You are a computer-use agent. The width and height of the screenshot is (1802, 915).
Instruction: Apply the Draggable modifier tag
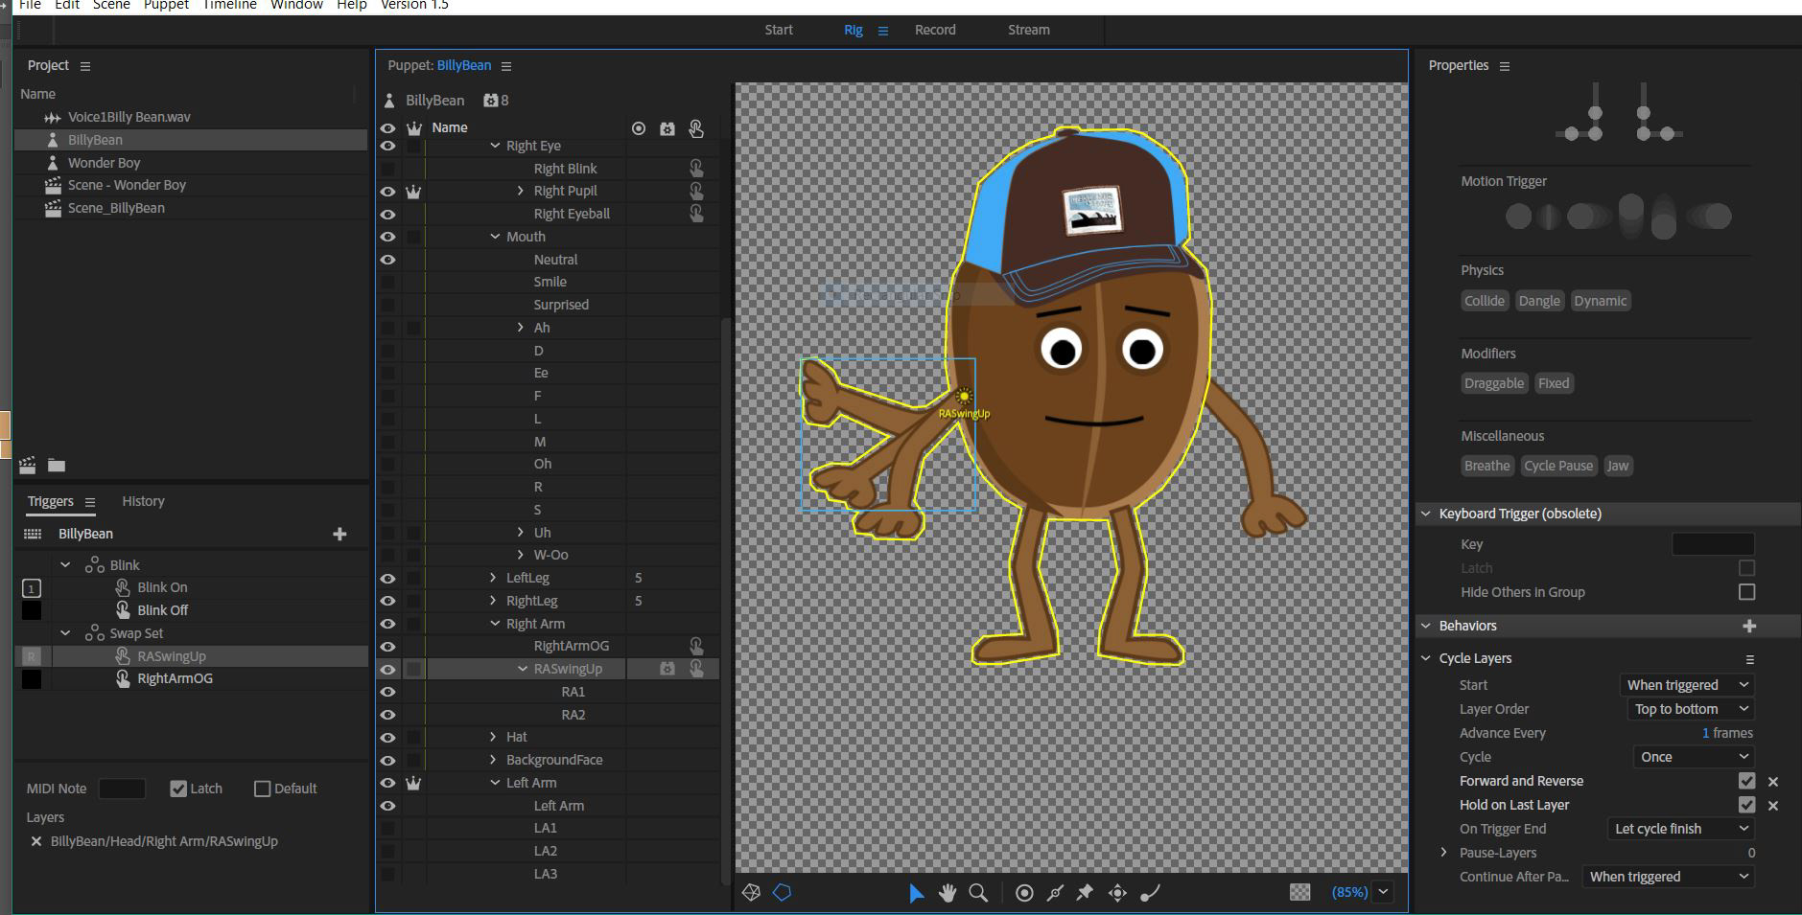tap(1493, 383)
